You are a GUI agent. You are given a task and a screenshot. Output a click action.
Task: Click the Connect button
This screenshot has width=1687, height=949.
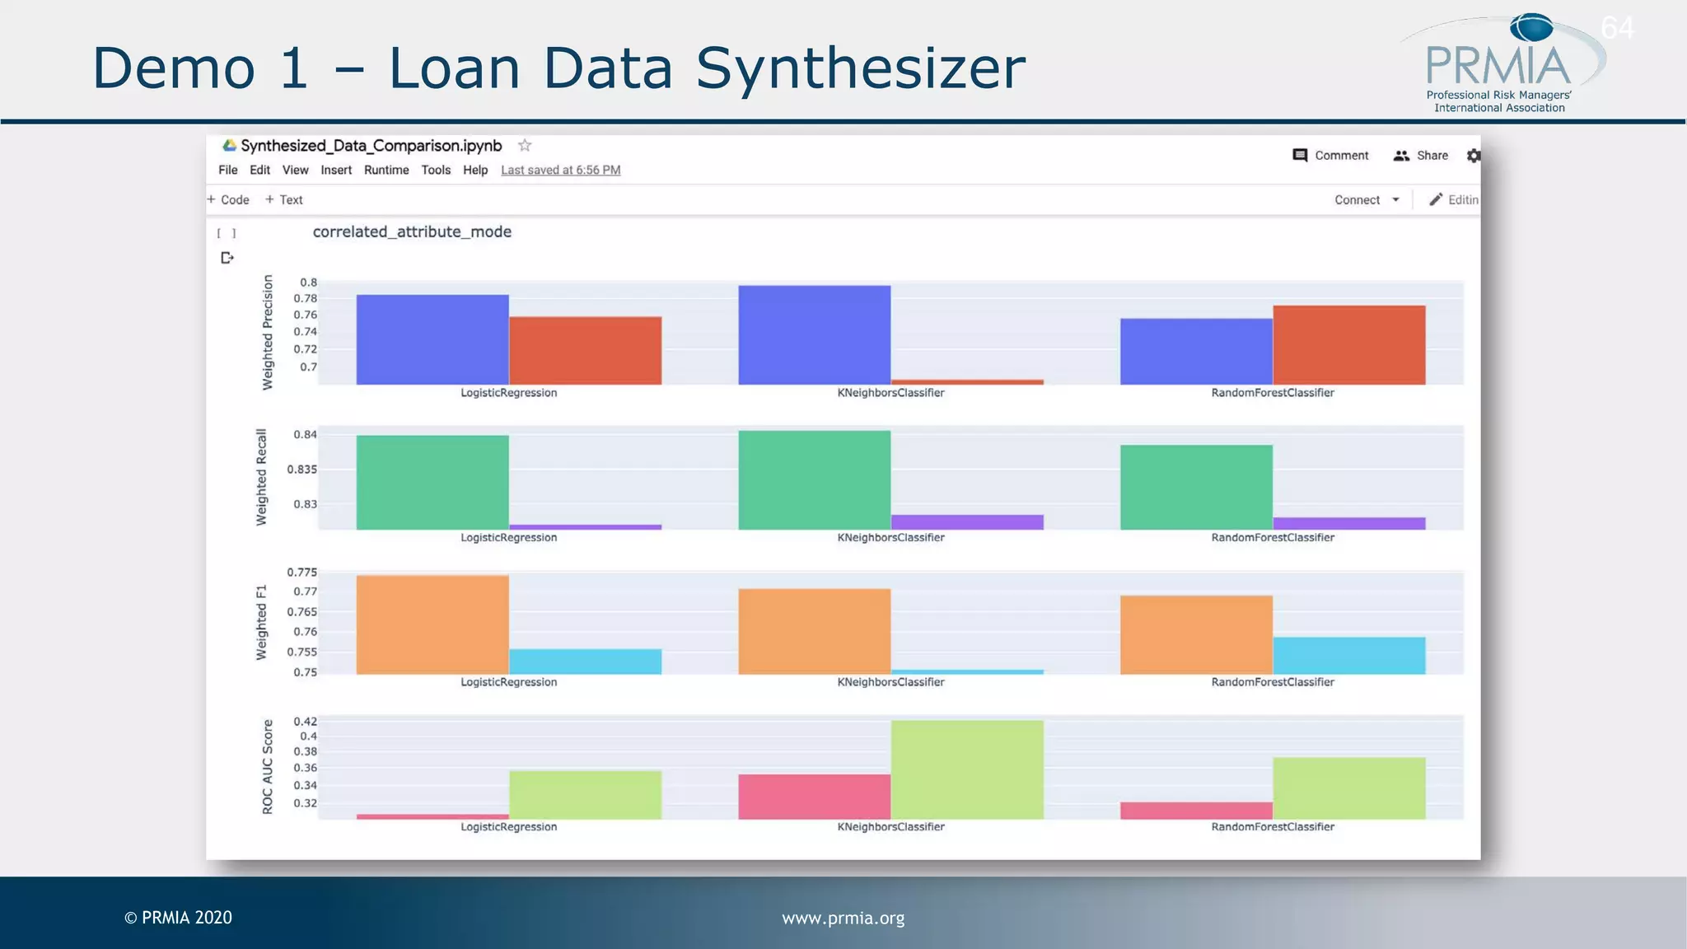pyautogui.click(x=1357, y=200)
